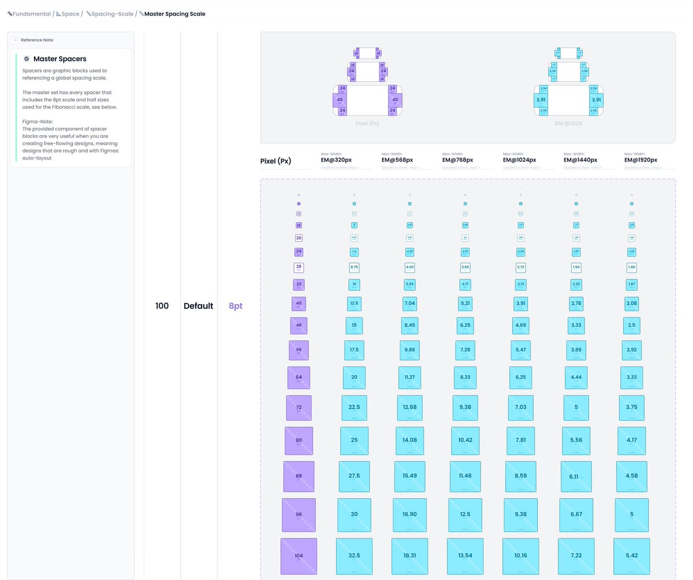Collapse the Reference Note section
This screenshot has height=580, width=693.
[16, 40]
